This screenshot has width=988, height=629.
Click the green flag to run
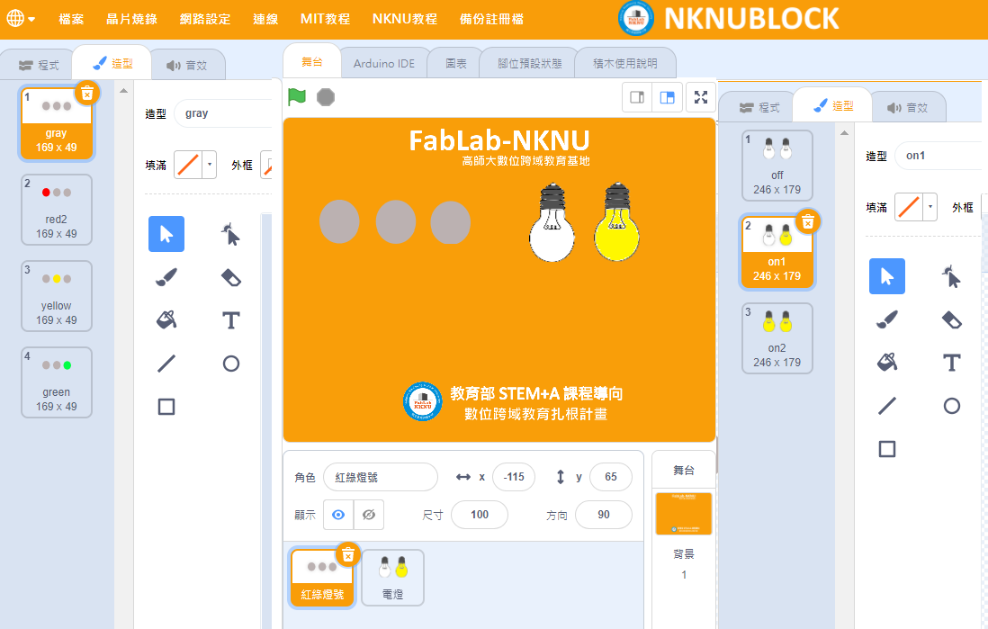pos(297,97)
